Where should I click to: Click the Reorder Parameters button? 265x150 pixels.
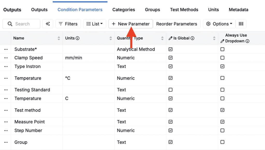[x=176, y=24]
